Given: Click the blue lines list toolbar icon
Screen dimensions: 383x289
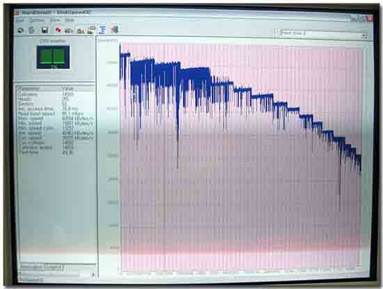Looking at the screenshot, I should click(102, 30).
